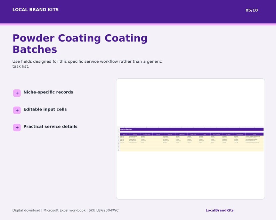Click the Powder Coating Coating Batches title

click(80, 44)
